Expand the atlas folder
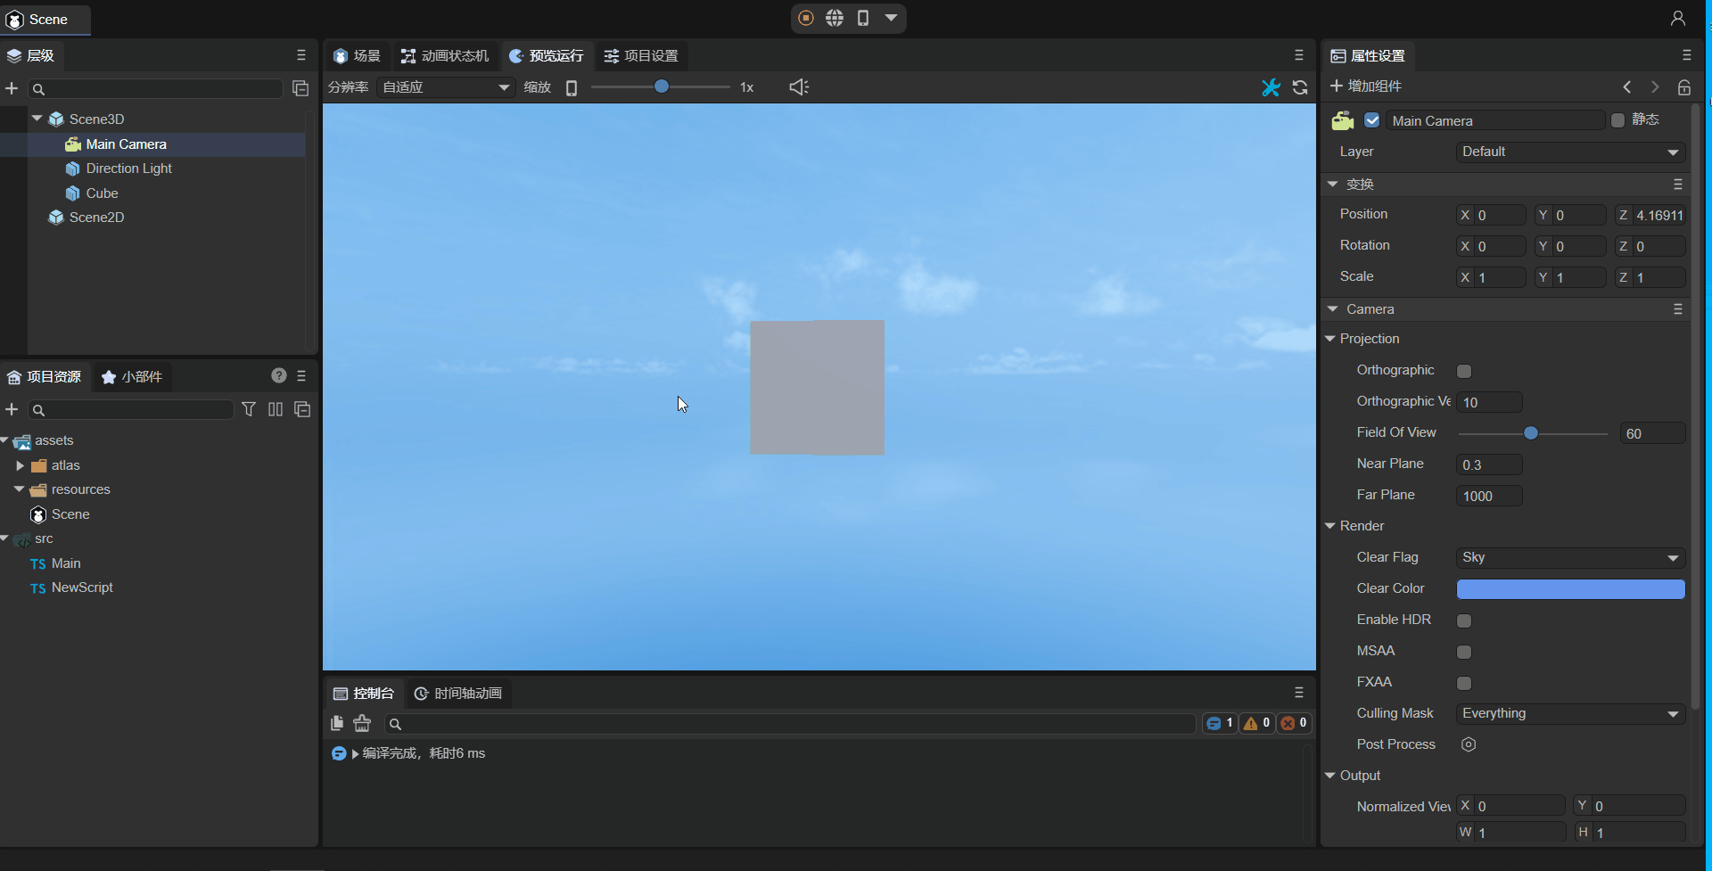 point(21,465)
